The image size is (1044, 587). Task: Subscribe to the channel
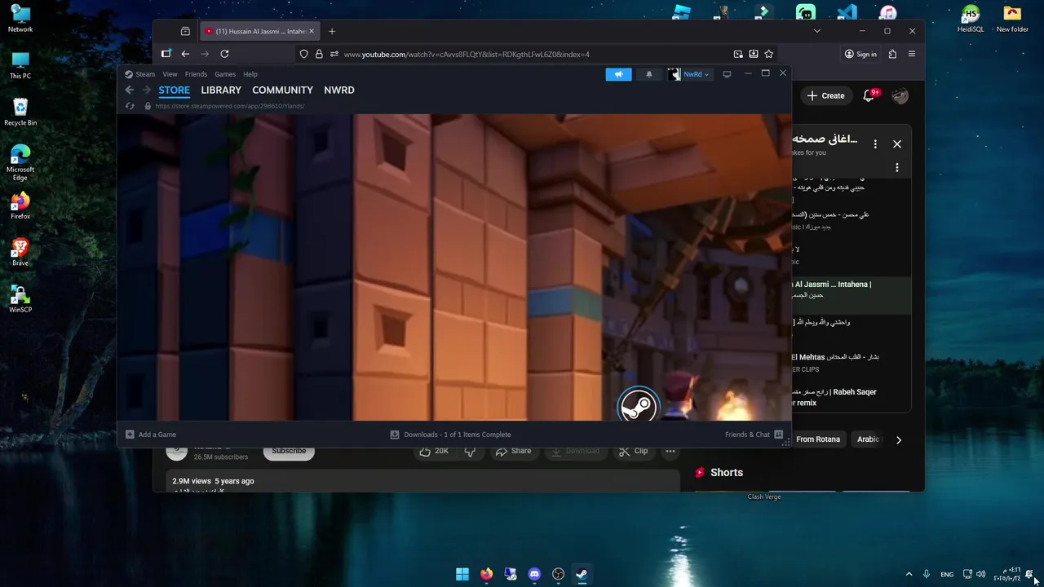click(289, 451)
